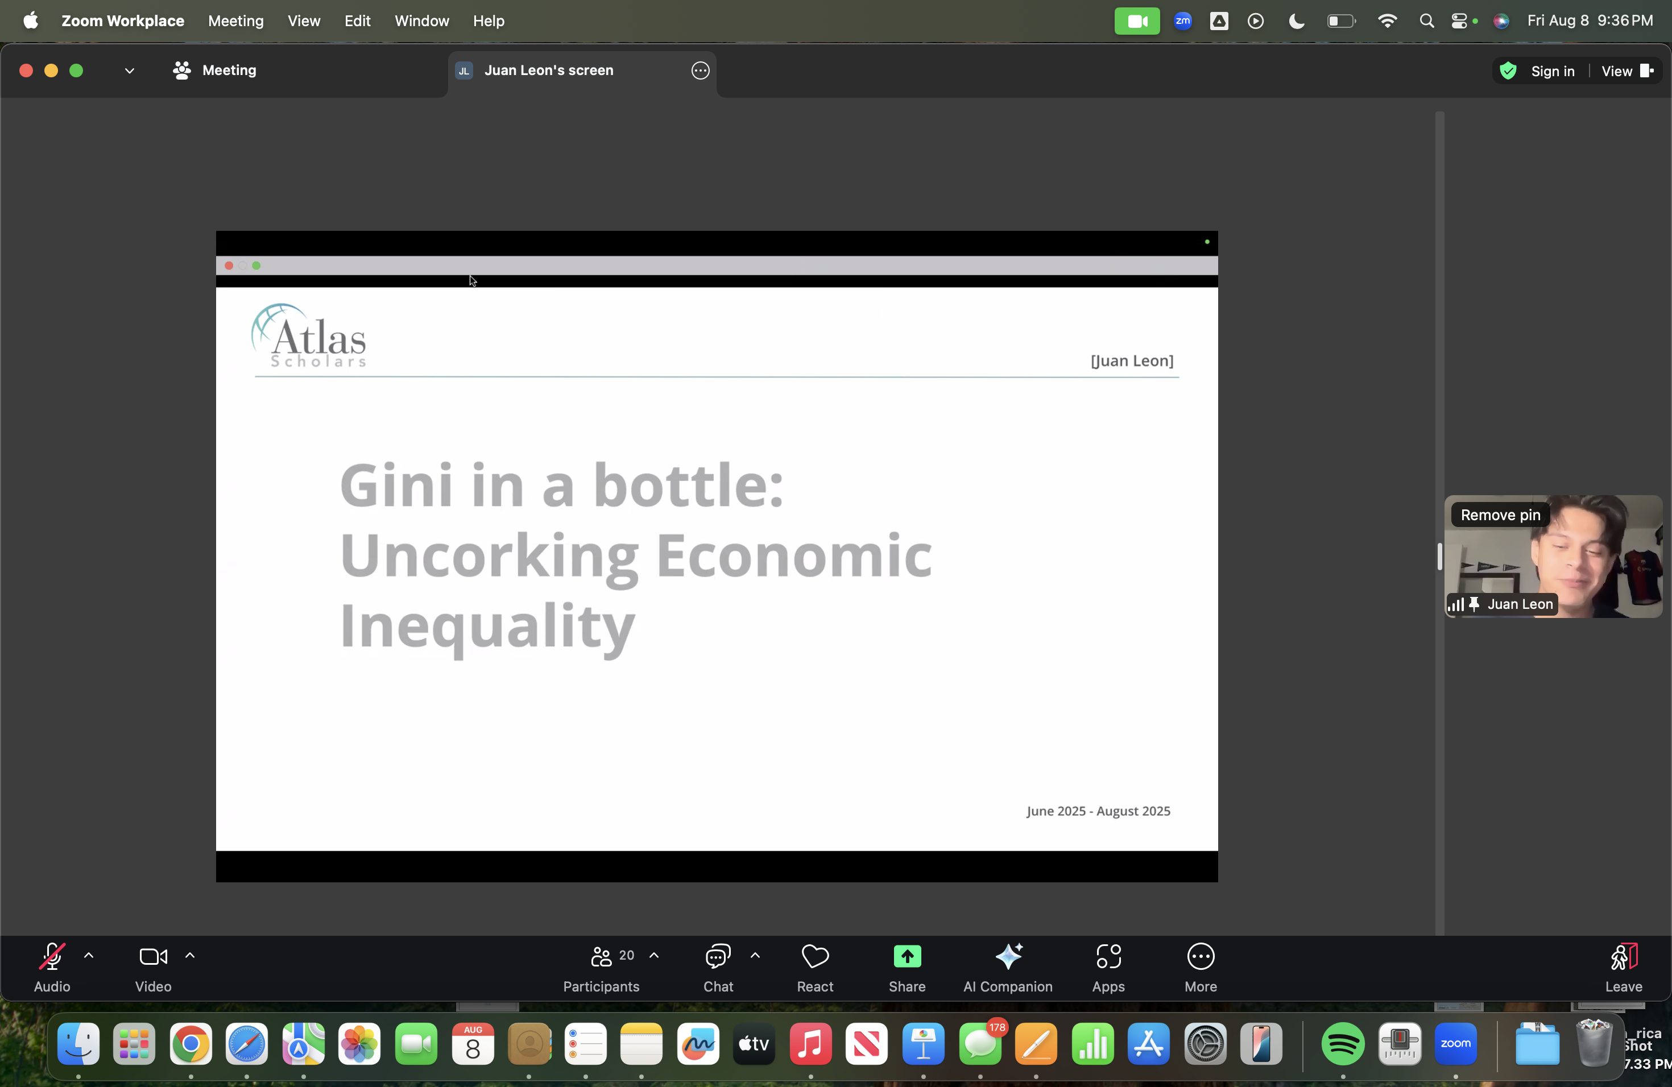Remove pin from Juan Leon video
The width and height of the screenshot is (1672, 1087).
click(1500, 515)
